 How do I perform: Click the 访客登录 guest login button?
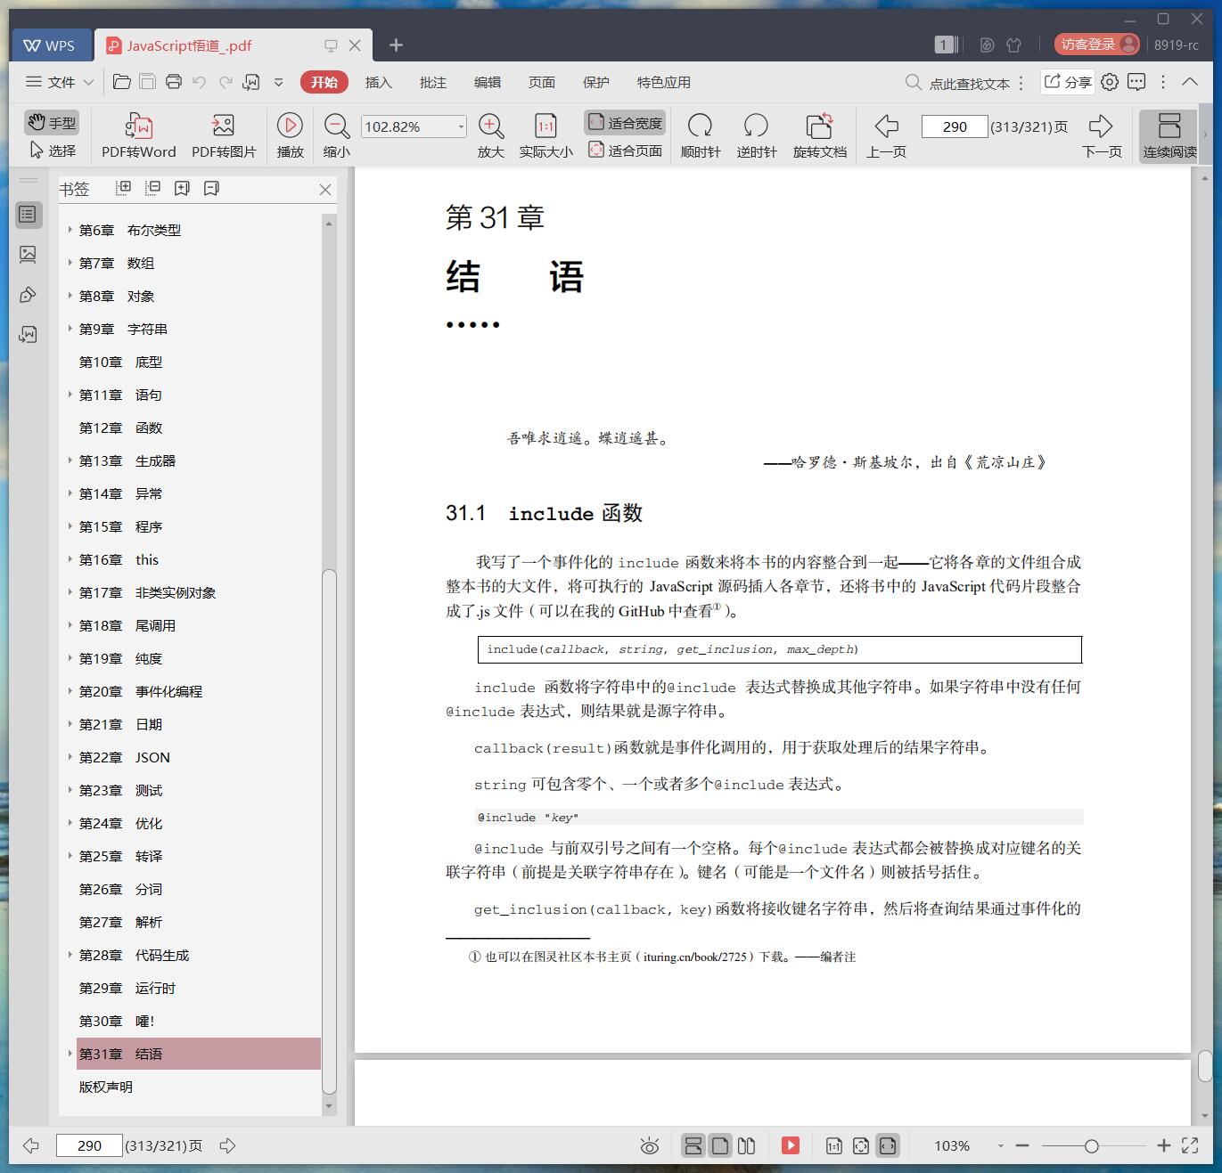coord(1096,44)
